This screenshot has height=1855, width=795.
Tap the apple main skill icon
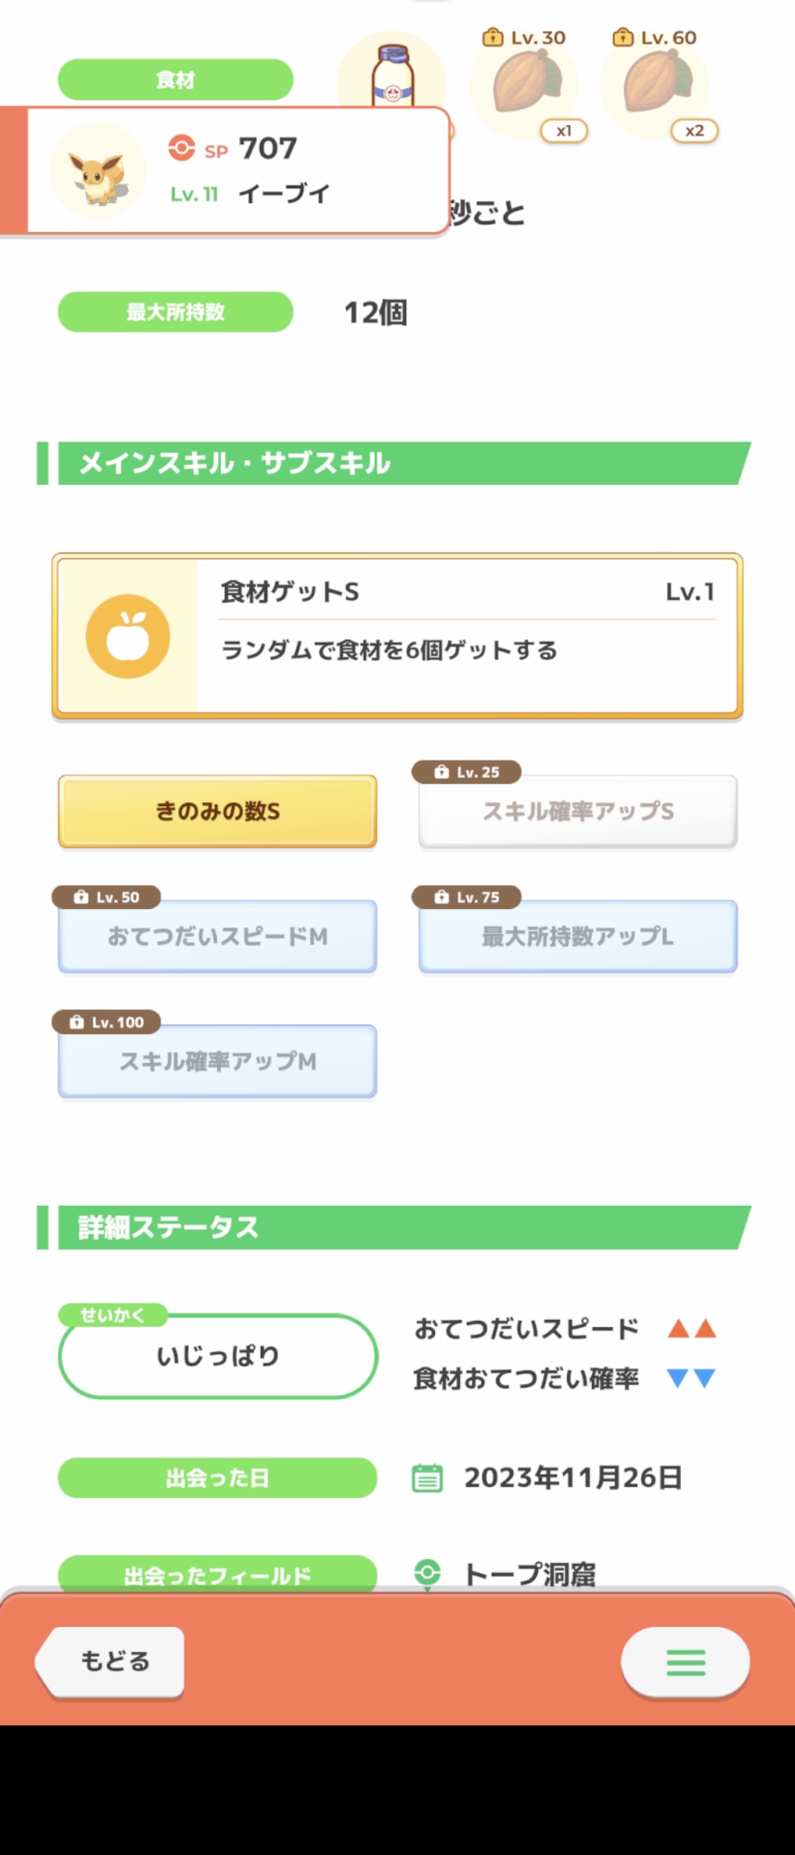click(x=128, y=636)
